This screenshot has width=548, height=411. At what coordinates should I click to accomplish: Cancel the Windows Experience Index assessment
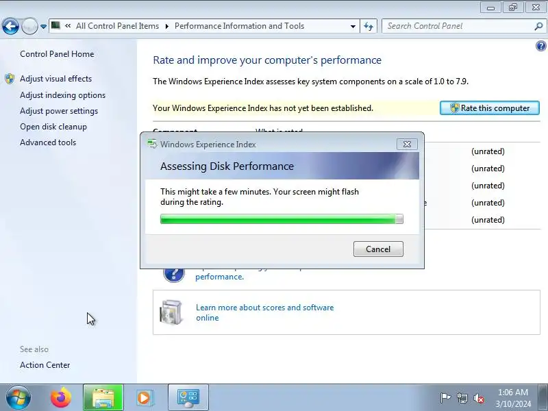pyautogui.click(x=378, y=249)
